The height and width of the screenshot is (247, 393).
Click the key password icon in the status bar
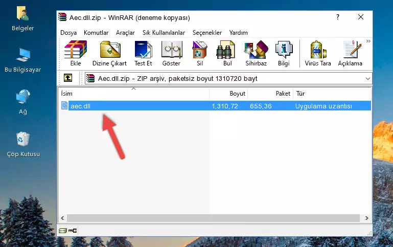click(x=73, y=231)
